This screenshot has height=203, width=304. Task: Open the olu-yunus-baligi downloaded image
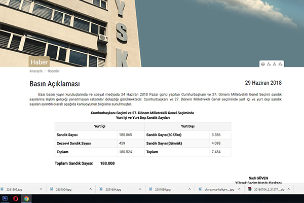pos(219,189)
